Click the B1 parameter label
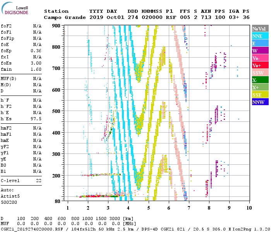271x232 pixels. coord(3,172)
